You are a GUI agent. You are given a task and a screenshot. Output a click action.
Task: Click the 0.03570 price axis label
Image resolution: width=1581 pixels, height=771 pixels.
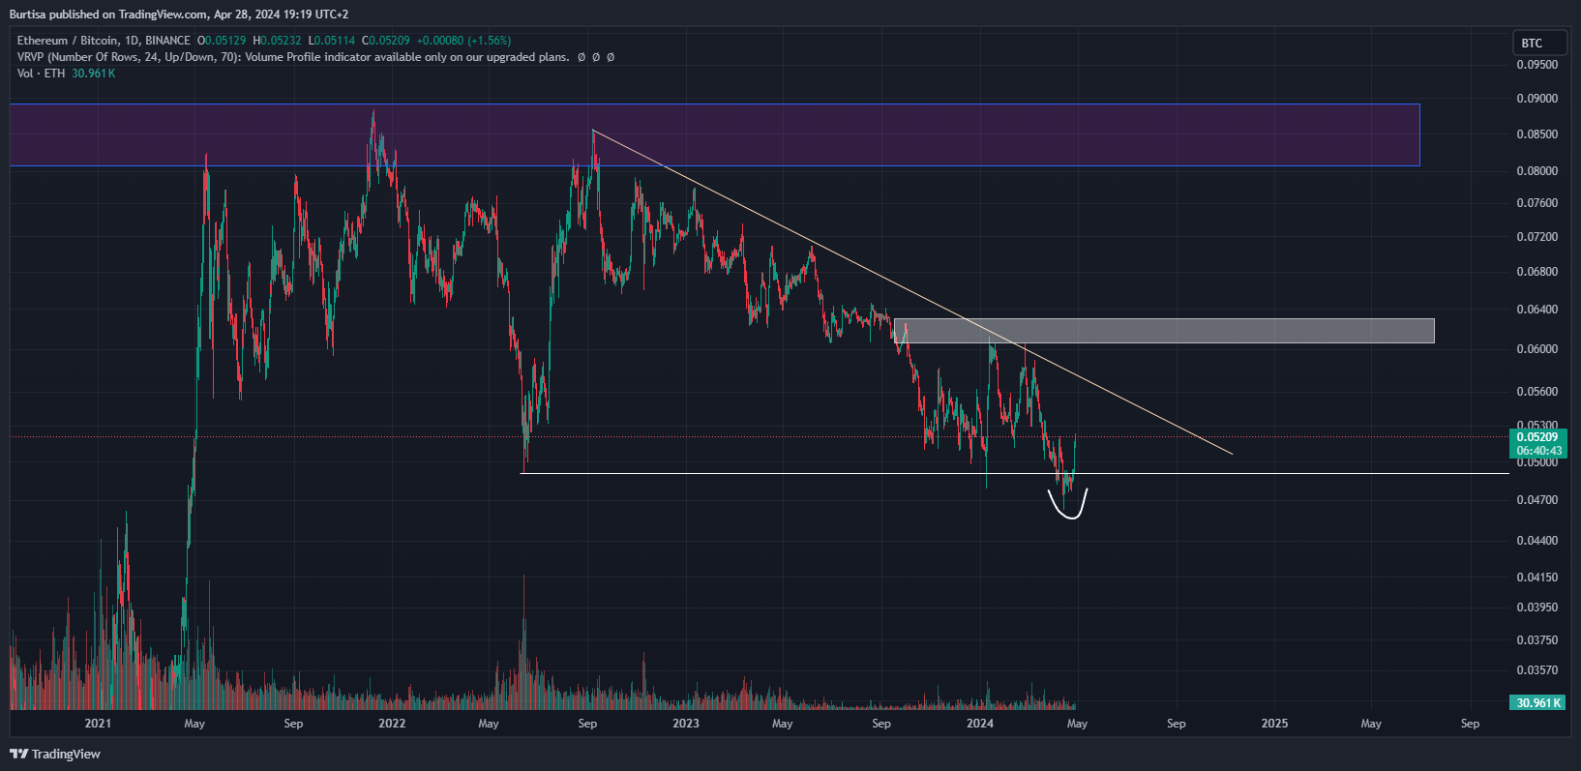click(1537, 670)
